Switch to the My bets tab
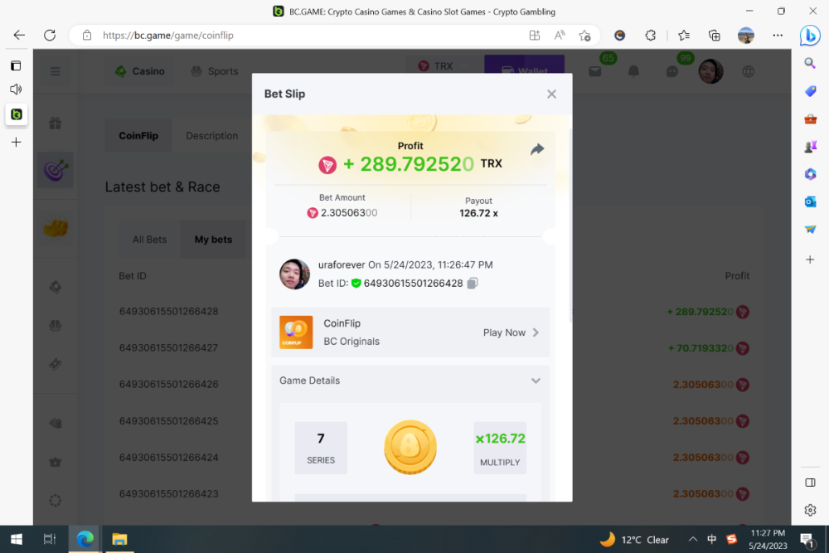This screenshot has width=829, height=553. point(213,240)
